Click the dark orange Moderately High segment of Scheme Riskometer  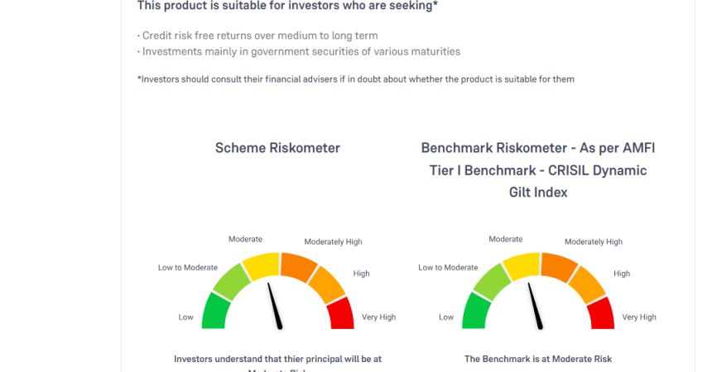[297, 266]
